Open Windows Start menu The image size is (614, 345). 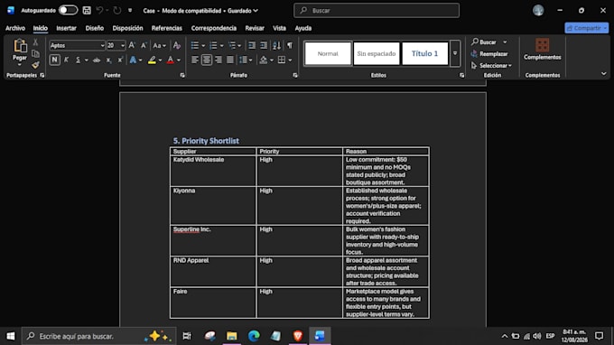[11, 336]
